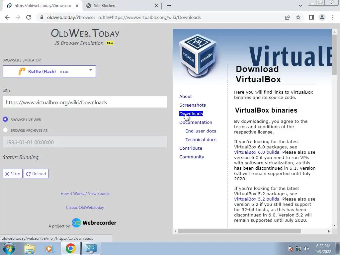Click the scroll up arrow in emulator
The width and height of the screenshot is (340, 255).
(x=334, y=32)
